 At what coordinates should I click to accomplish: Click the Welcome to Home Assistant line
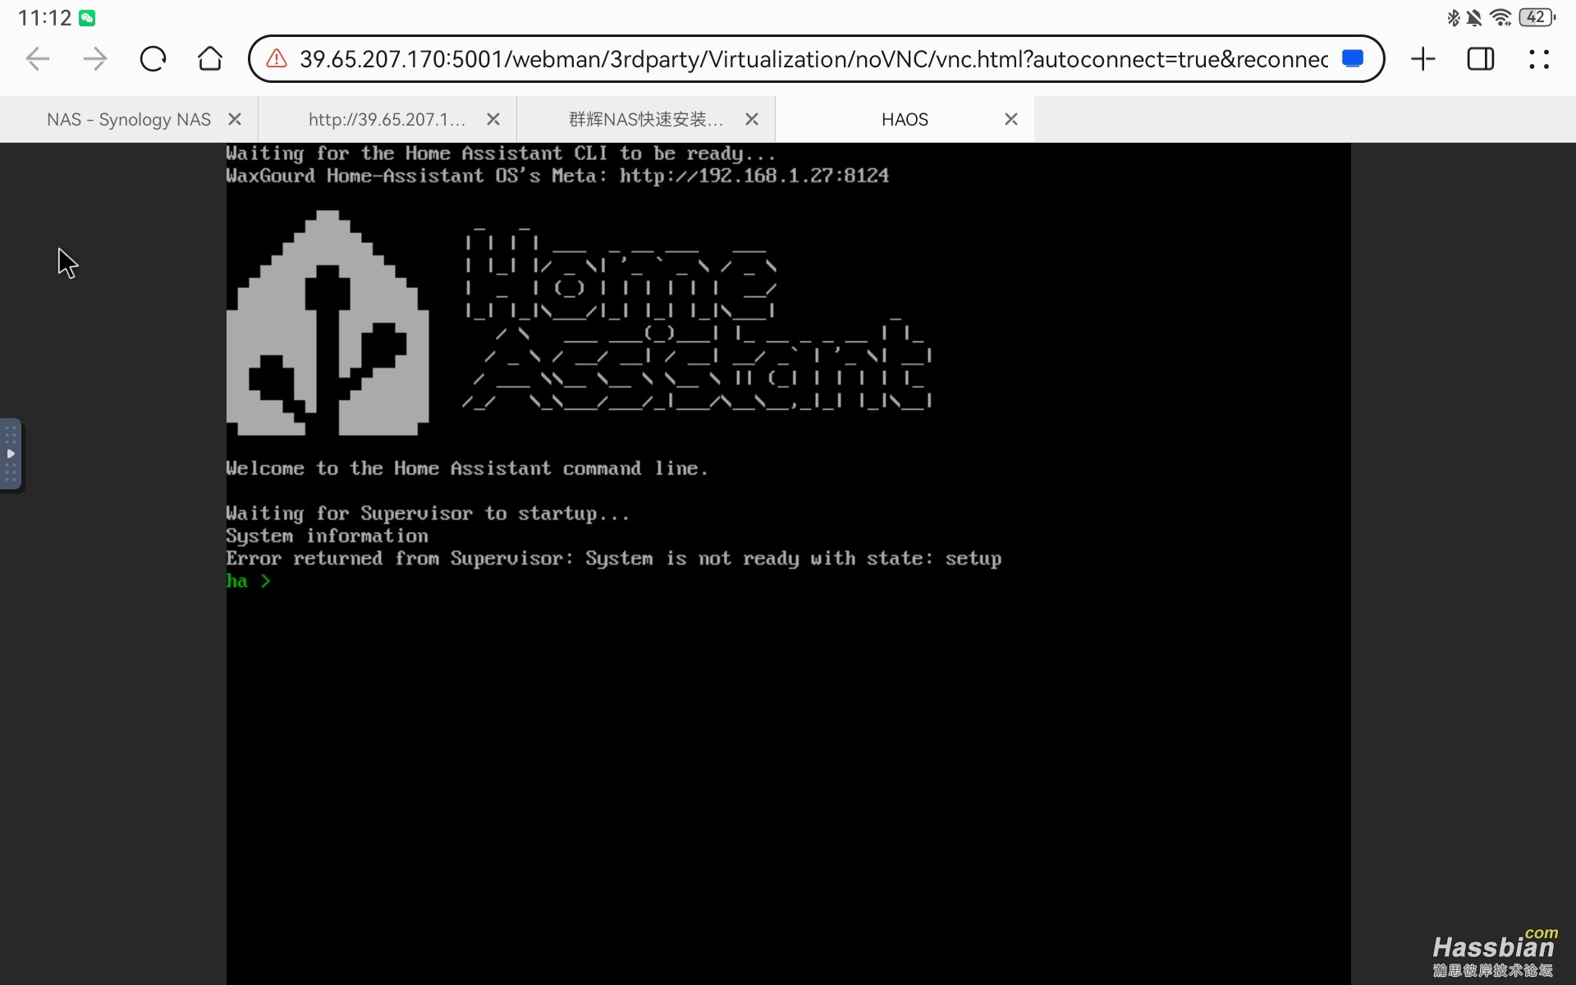coord(467,469)
